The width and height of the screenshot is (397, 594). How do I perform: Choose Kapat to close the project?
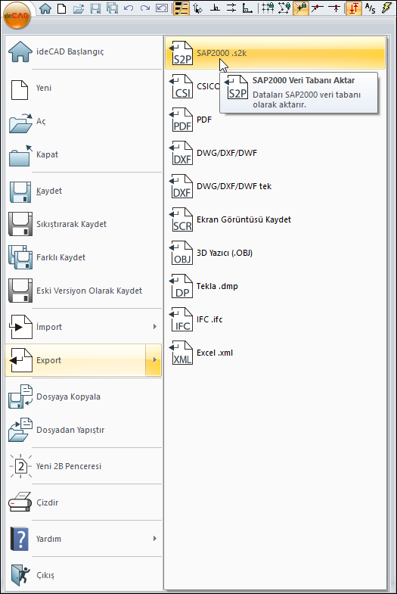pyautogui.click(x=84, y=154)
